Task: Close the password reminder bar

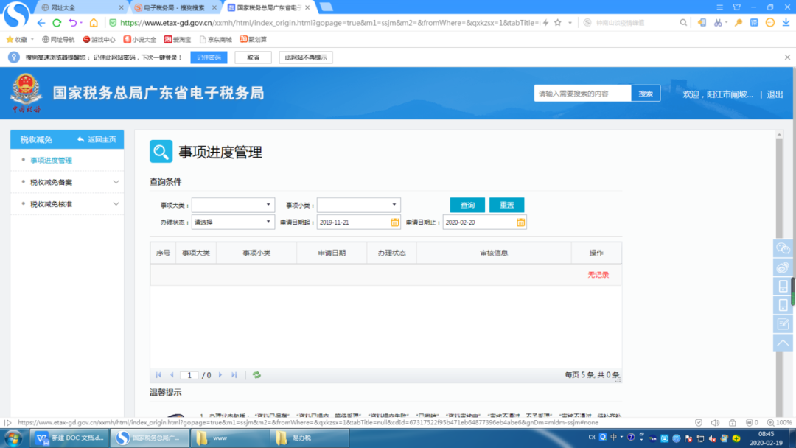Action: coord(787,57)
